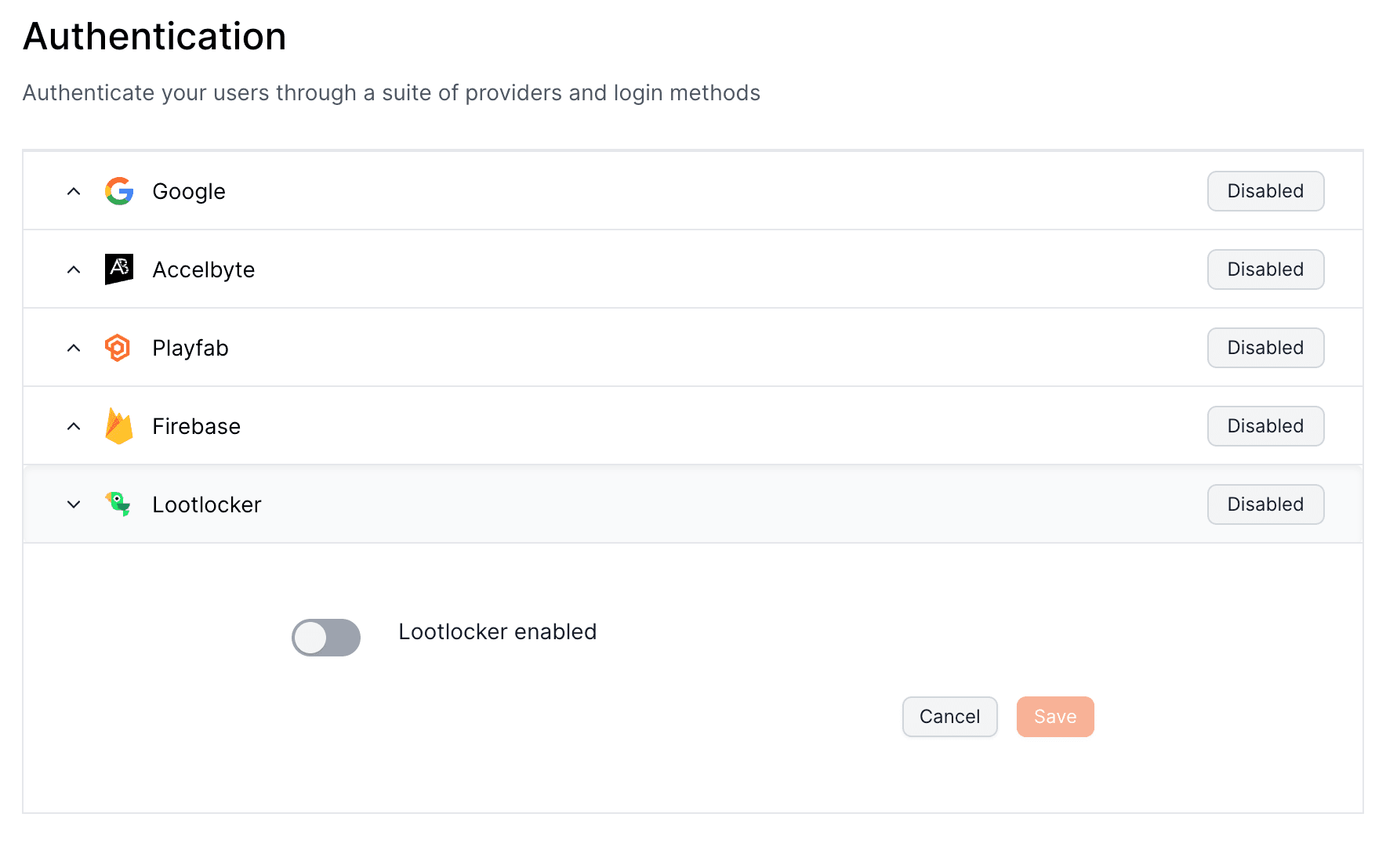The width and height of the screenshot is (1386, 846).
Task: Click Disabled status next to Google
Action: (x=1265, y=191)
